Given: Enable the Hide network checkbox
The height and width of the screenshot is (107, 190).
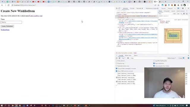Looking at the screenshot, I should pyautogui.click(x=116, y=61).
